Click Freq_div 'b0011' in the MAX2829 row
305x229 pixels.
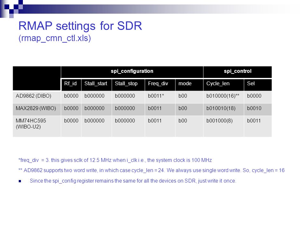tap(155, 108)
